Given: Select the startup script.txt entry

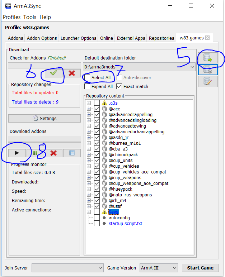Looking at the screenshot, I should 125,223.
